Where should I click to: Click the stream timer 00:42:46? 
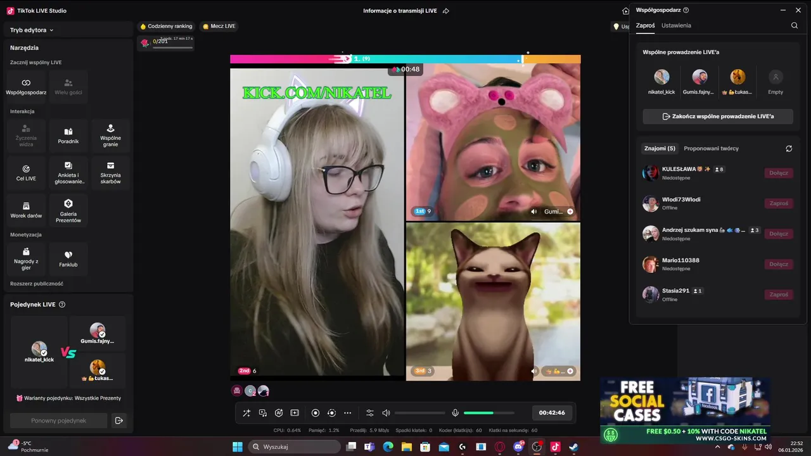tap(552, 413)
